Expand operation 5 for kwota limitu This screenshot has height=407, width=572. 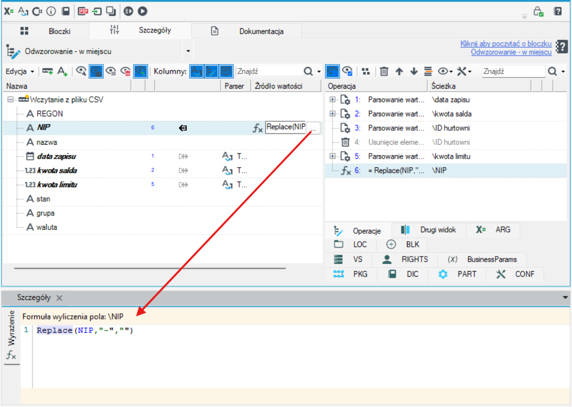pyautogui.click(x=332, y=156)
